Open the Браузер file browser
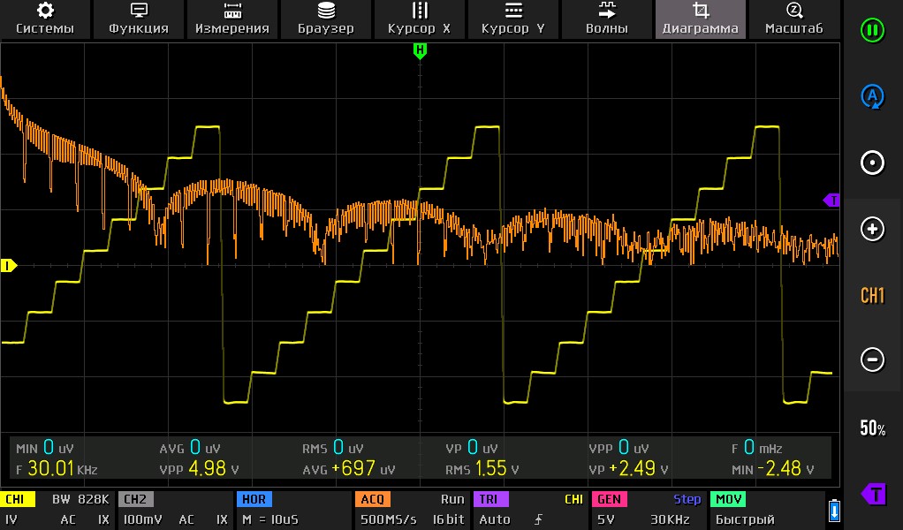 click(326, 19)
